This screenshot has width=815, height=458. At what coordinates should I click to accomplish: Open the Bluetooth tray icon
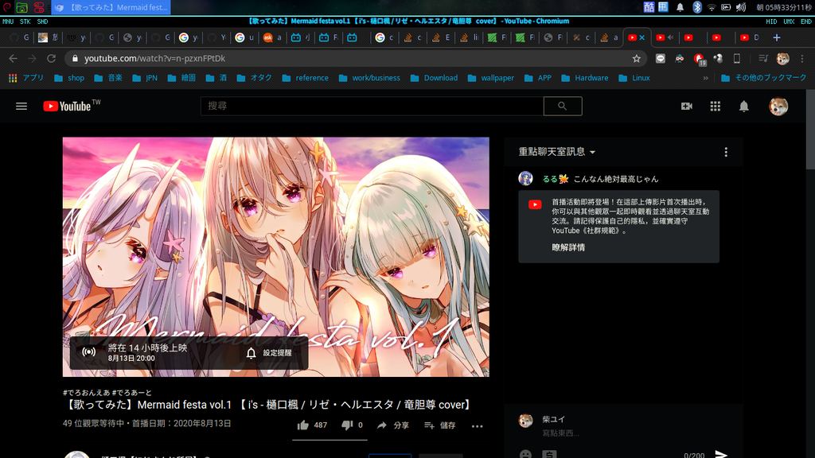697,7
